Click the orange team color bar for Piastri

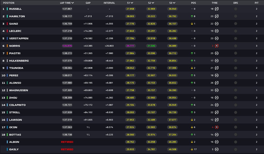coord(7,53)
